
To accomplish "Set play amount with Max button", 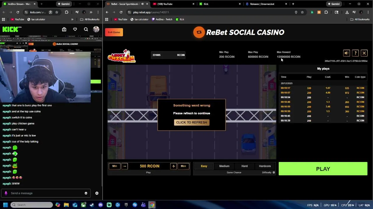I will coord(183,166).
